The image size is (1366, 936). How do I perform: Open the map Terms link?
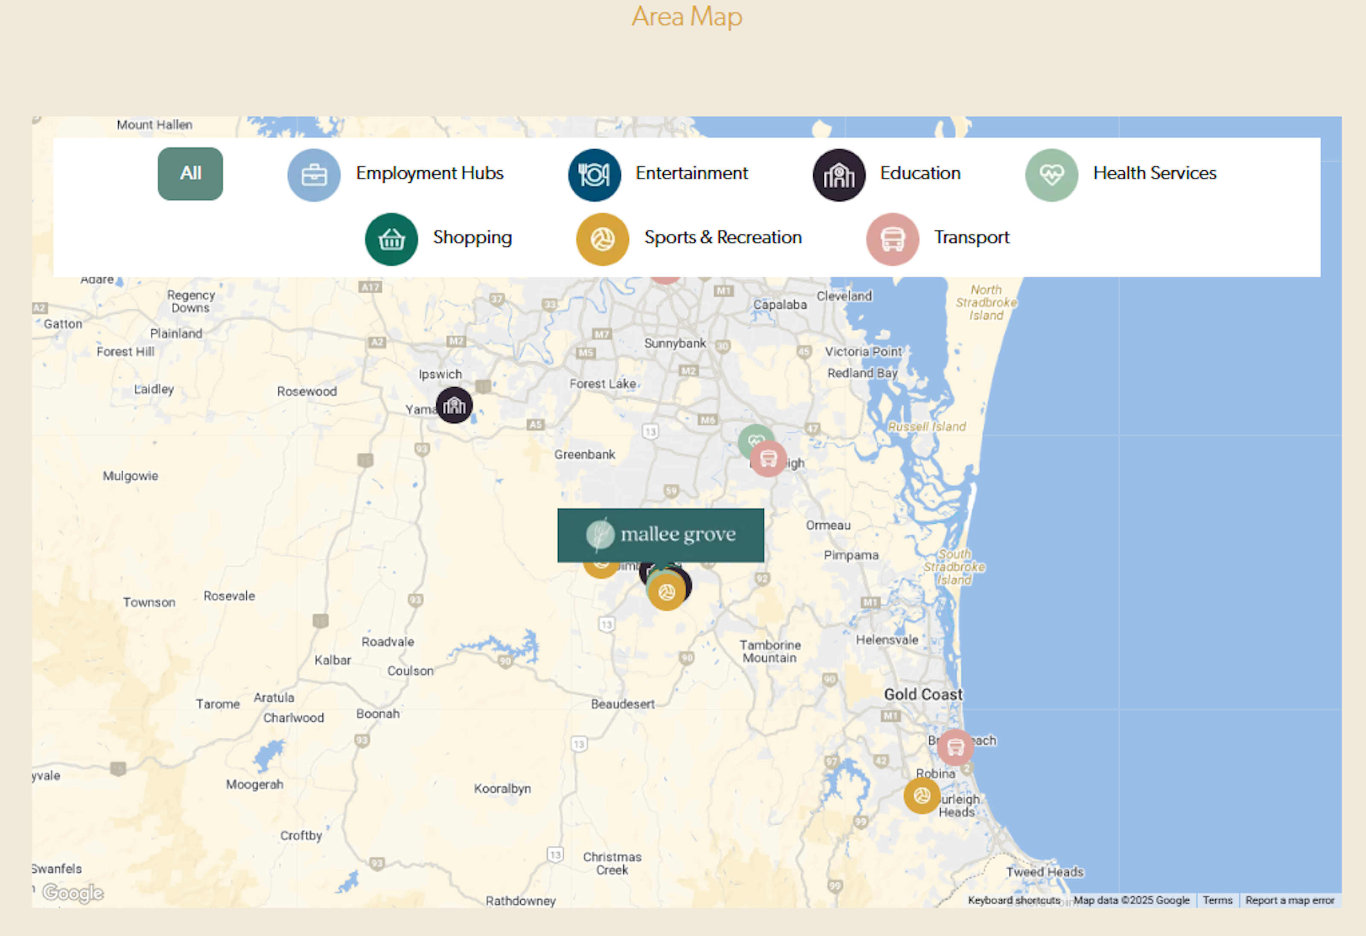point(1217,900)
